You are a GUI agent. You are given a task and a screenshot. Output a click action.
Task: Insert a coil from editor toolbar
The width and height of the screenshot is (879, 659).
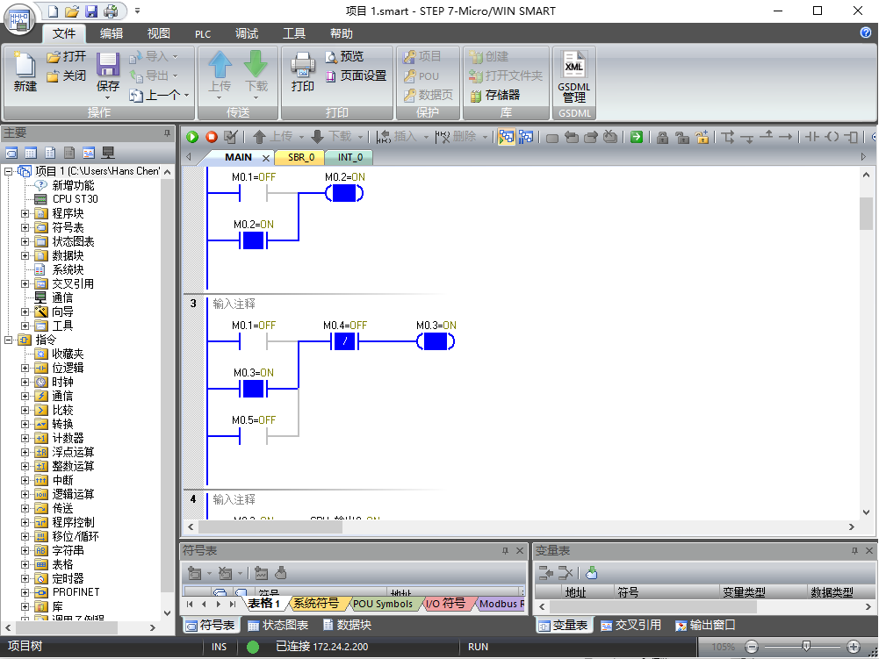832,137
